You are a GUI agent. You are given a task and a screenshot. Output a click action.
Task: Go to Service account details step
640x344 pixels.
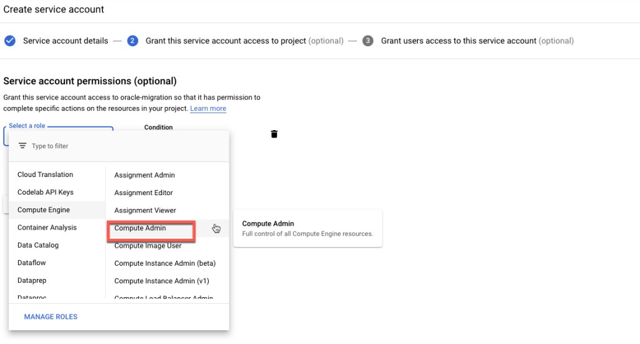click(65, 41)
